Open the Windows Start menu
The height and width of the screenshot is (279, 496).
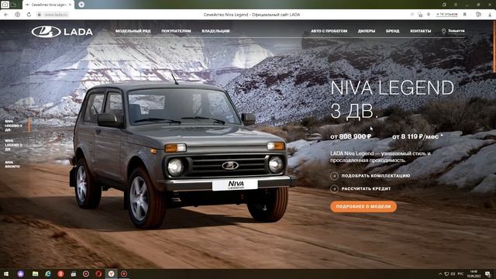tap(5, 274)
